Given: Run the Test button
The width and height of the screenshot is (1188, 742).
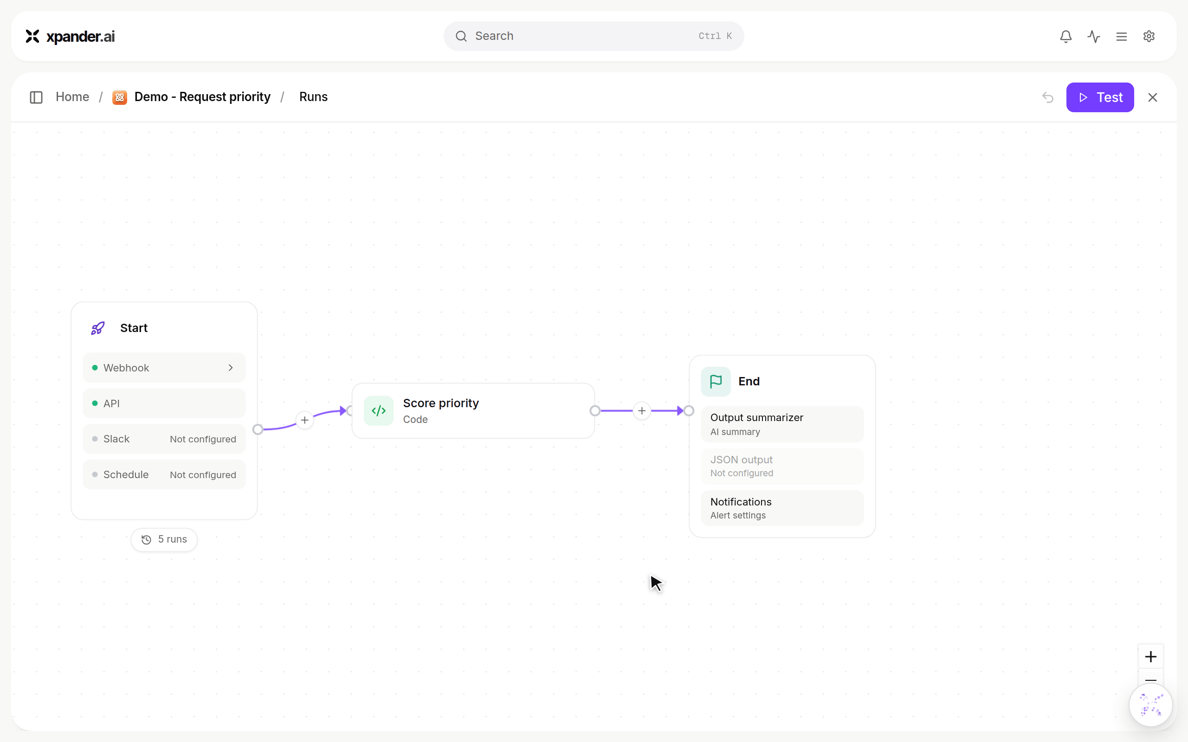Looking at the screenshot, I should click(1100, 97).
